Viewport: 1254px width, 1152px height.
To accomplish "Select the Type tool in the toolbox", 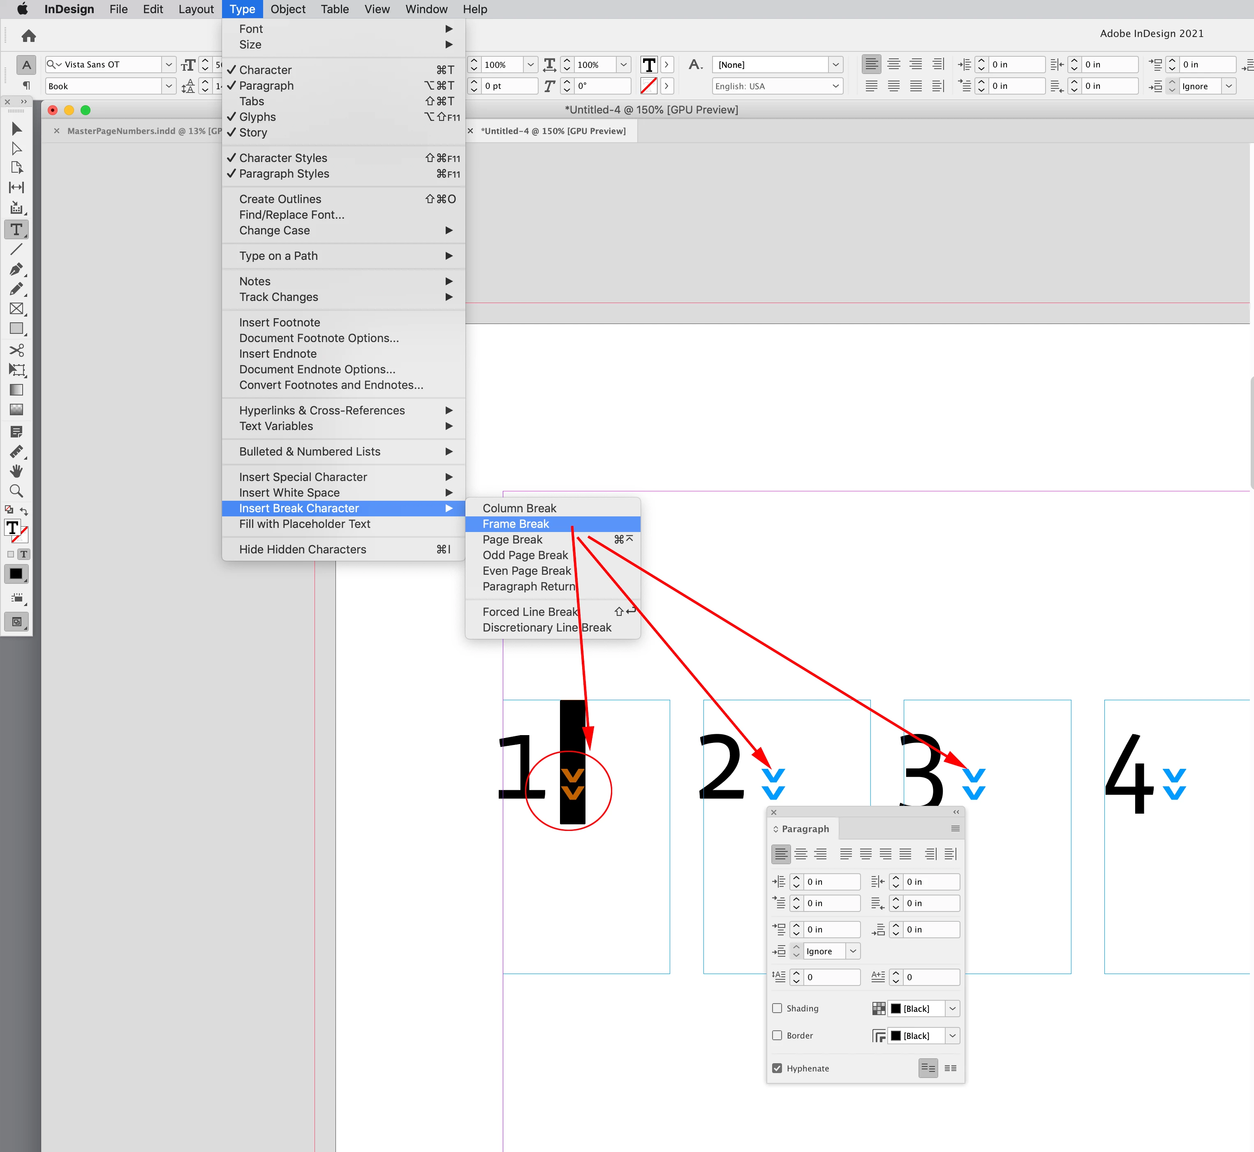I will pyautogui.click(x=16, y=229).
